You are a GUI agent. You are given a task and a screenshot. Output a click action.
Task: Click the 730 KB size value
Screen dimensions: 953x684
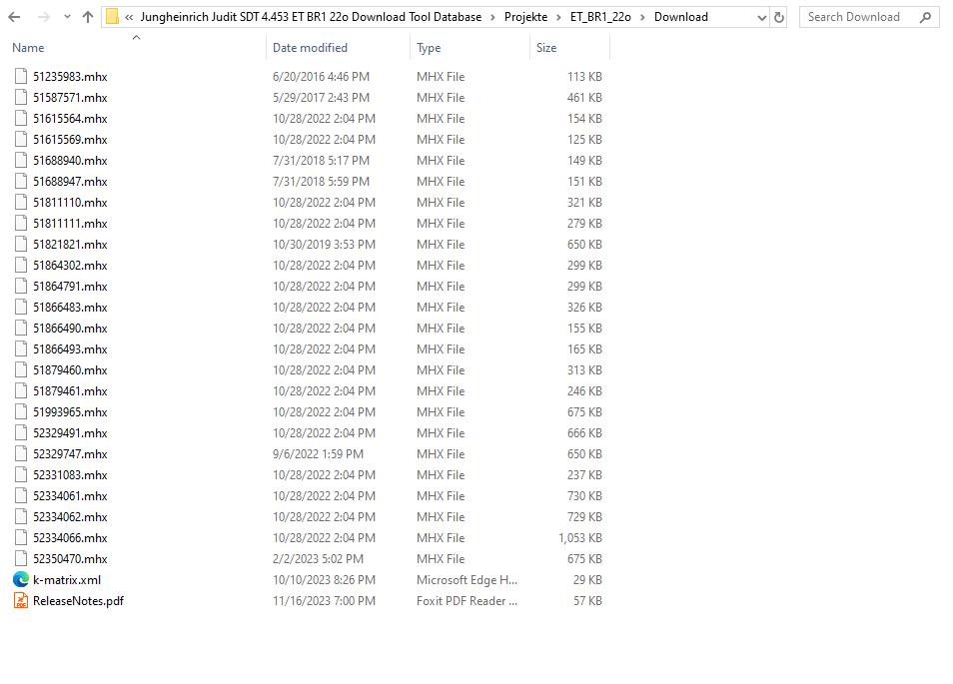(x=584, y=495)
